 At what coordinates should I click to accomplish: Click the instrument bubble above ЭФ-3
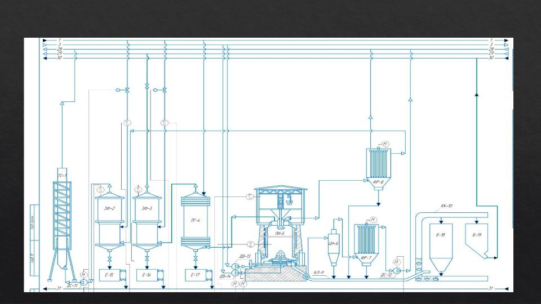tap(138, 189)
